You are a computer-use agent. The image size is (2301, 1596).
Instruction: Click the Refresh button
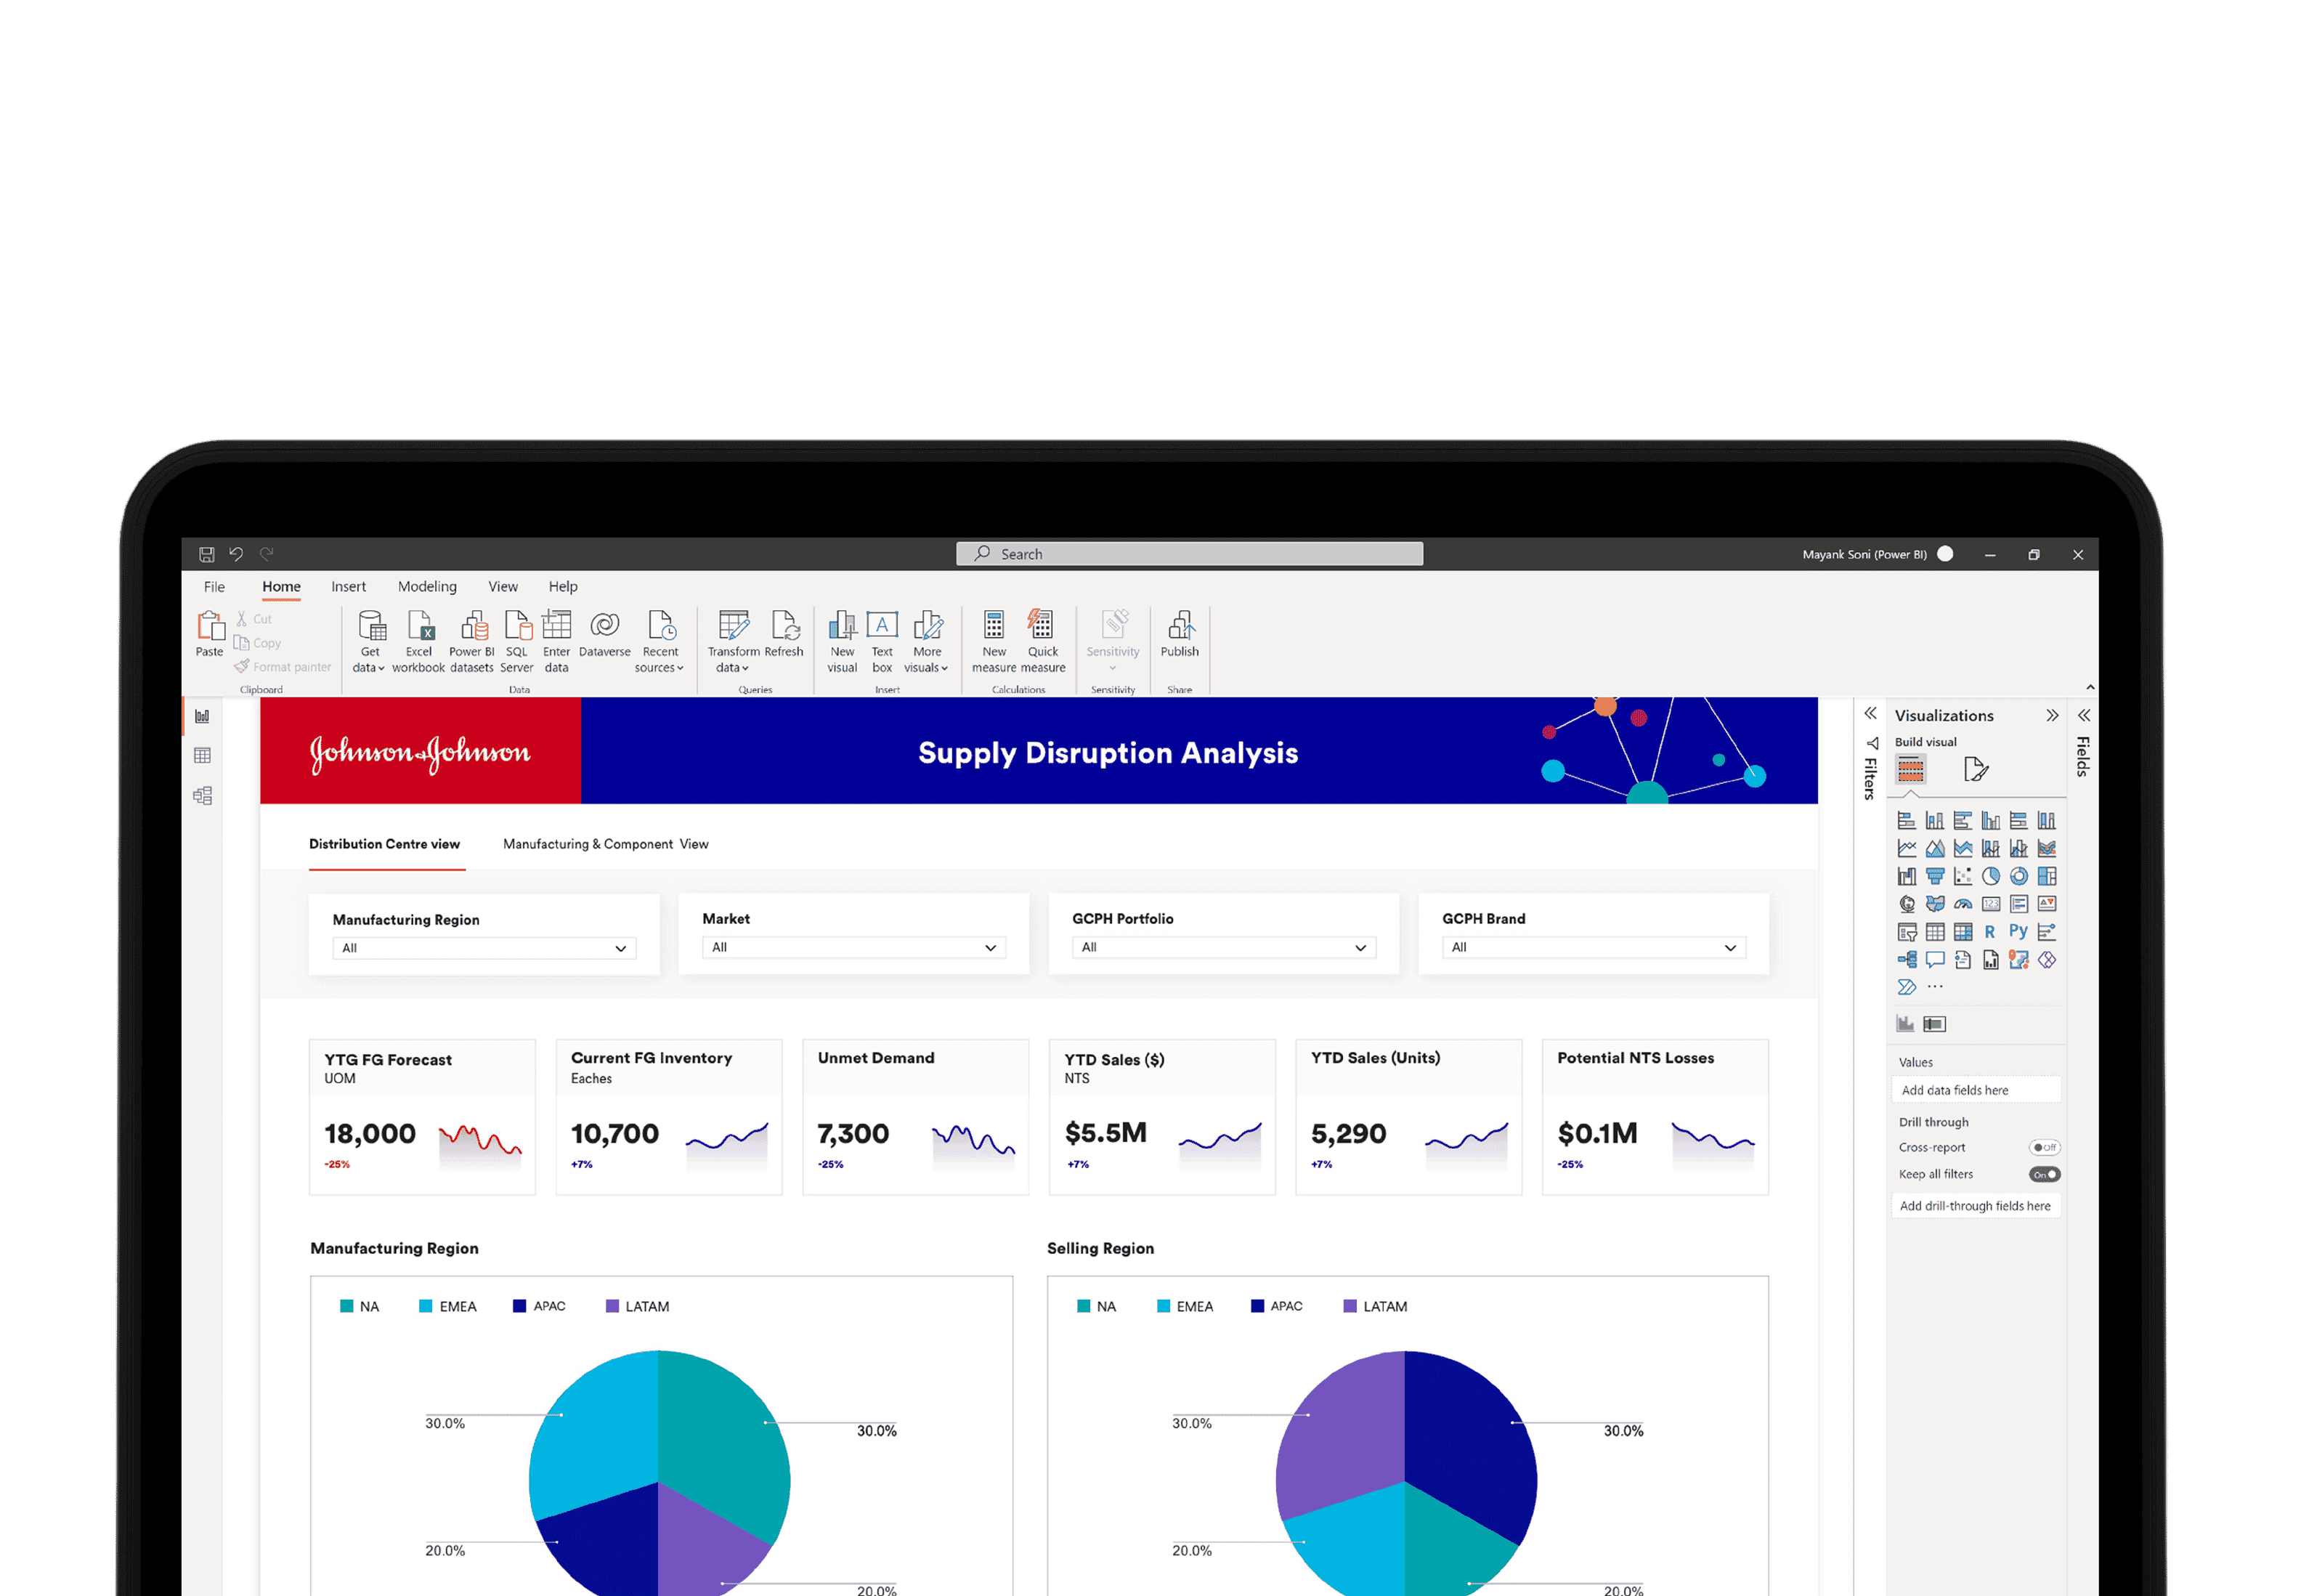pos(784,634)
